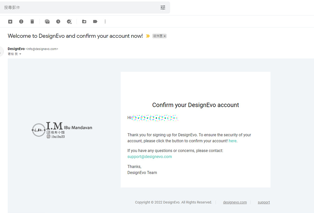
Task: Delete this email with trash icon
Action: click(x=32, y=21)
